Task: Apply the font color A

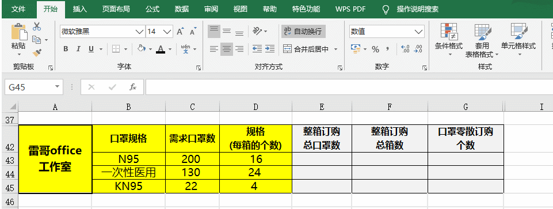Action: 161,49
